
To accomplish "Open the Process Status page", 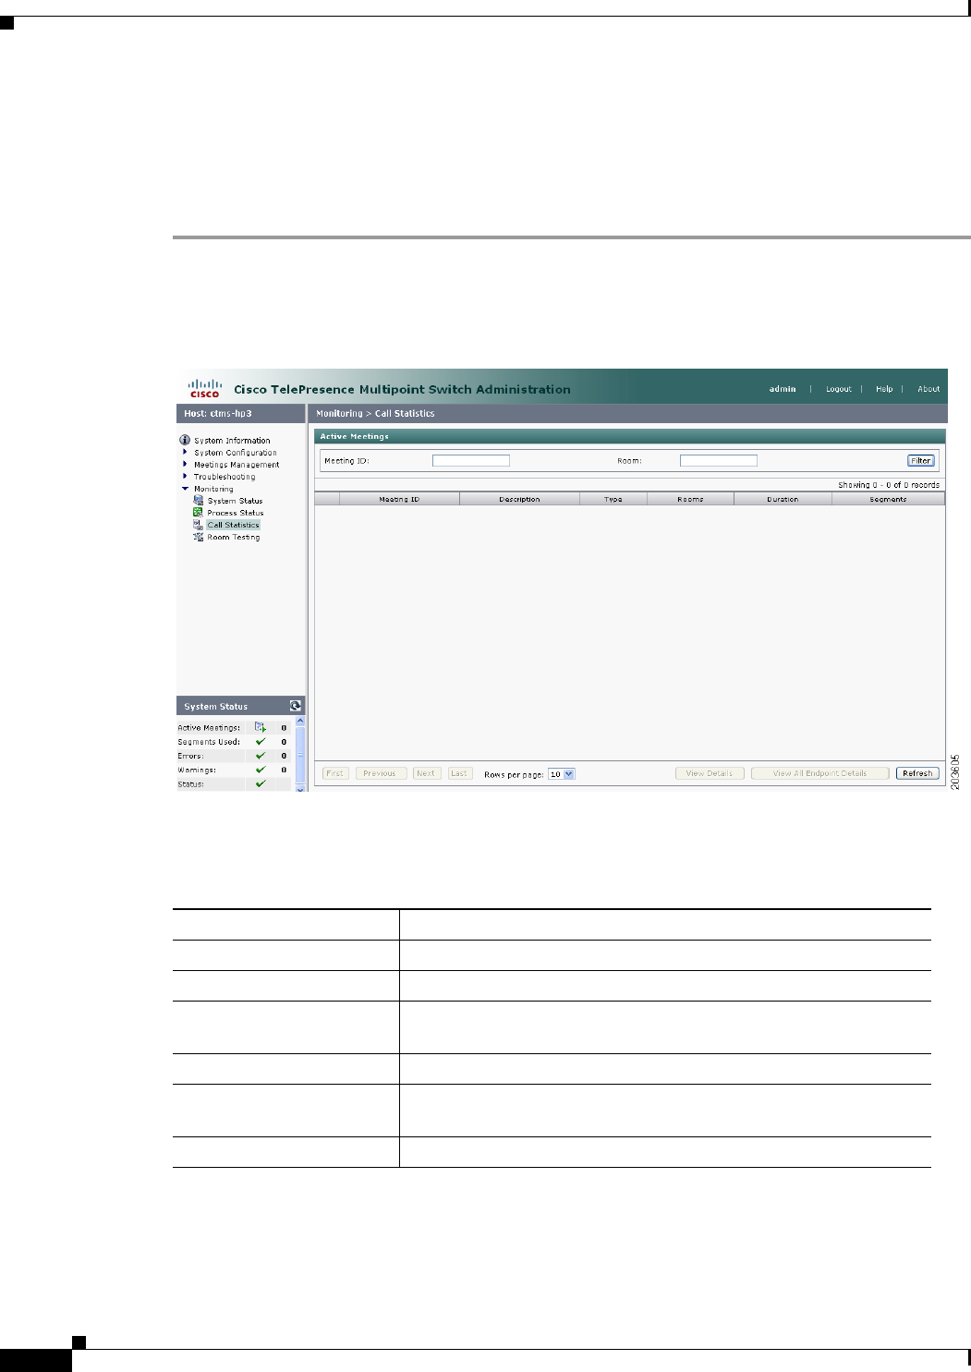I will 236,513.
